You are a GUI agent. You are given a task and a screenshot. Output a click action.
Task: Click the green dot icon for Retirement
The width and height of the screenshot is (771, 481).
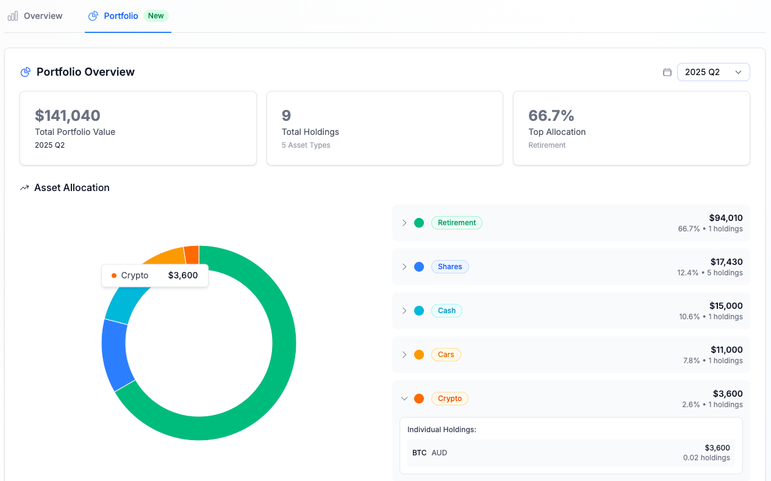[419, 222]
